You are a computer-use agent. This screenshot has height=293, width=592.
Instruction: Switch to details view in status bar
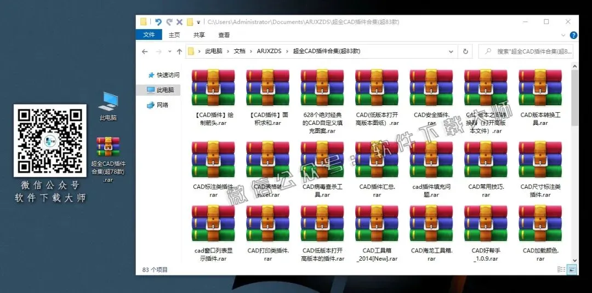point(561,269)
